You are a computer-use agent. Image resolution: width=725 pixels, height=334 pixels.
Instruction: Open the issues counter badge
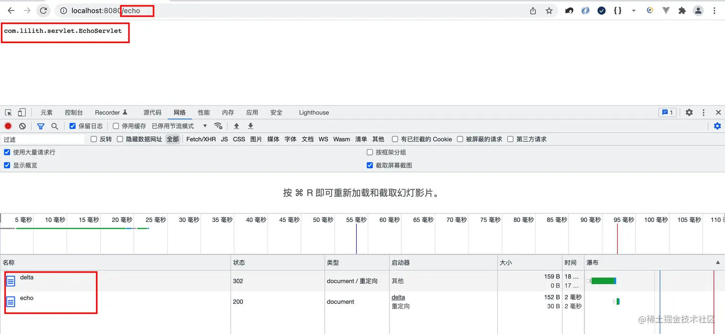point(667,113)
